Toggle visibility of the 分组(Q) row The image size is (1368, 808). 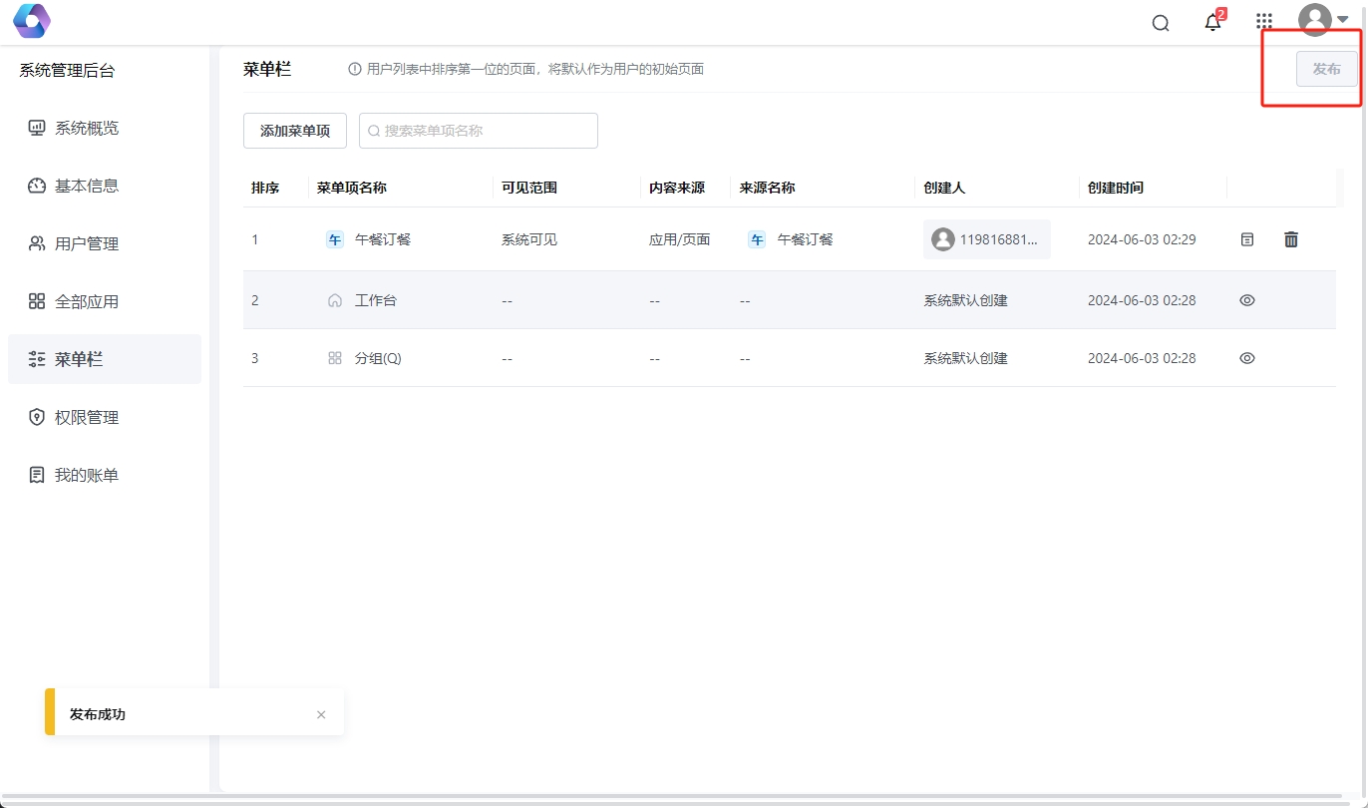click(x=1246, y=357)
